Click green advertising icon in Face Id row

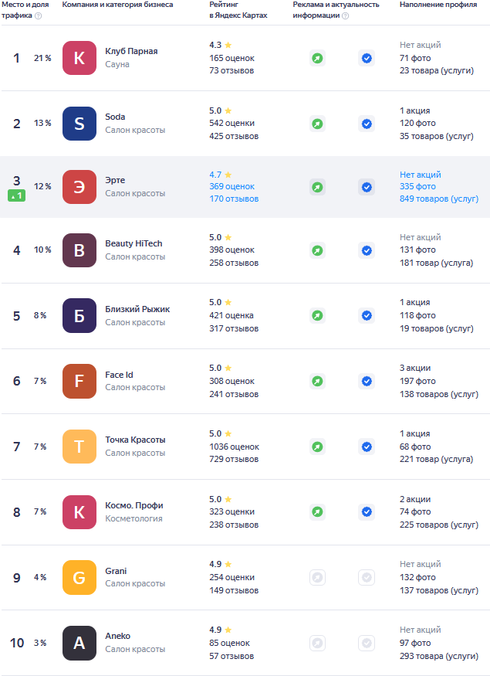pos(317,381)
